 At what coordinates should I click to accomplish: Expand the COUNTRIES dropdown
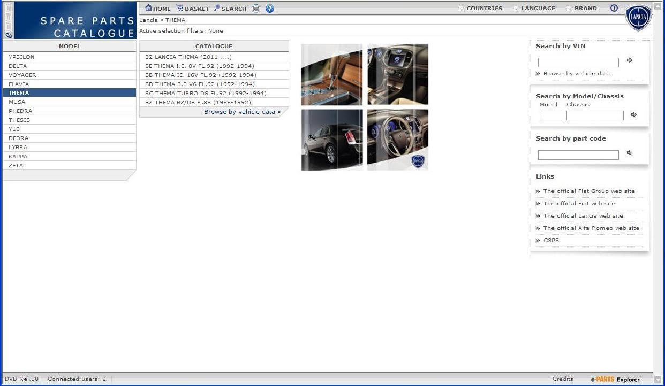click(x=481, y=9)
